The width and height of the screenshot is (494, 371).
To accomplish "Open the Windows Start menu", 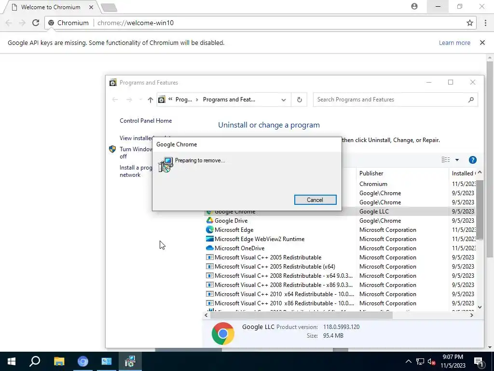I will 12,361.
